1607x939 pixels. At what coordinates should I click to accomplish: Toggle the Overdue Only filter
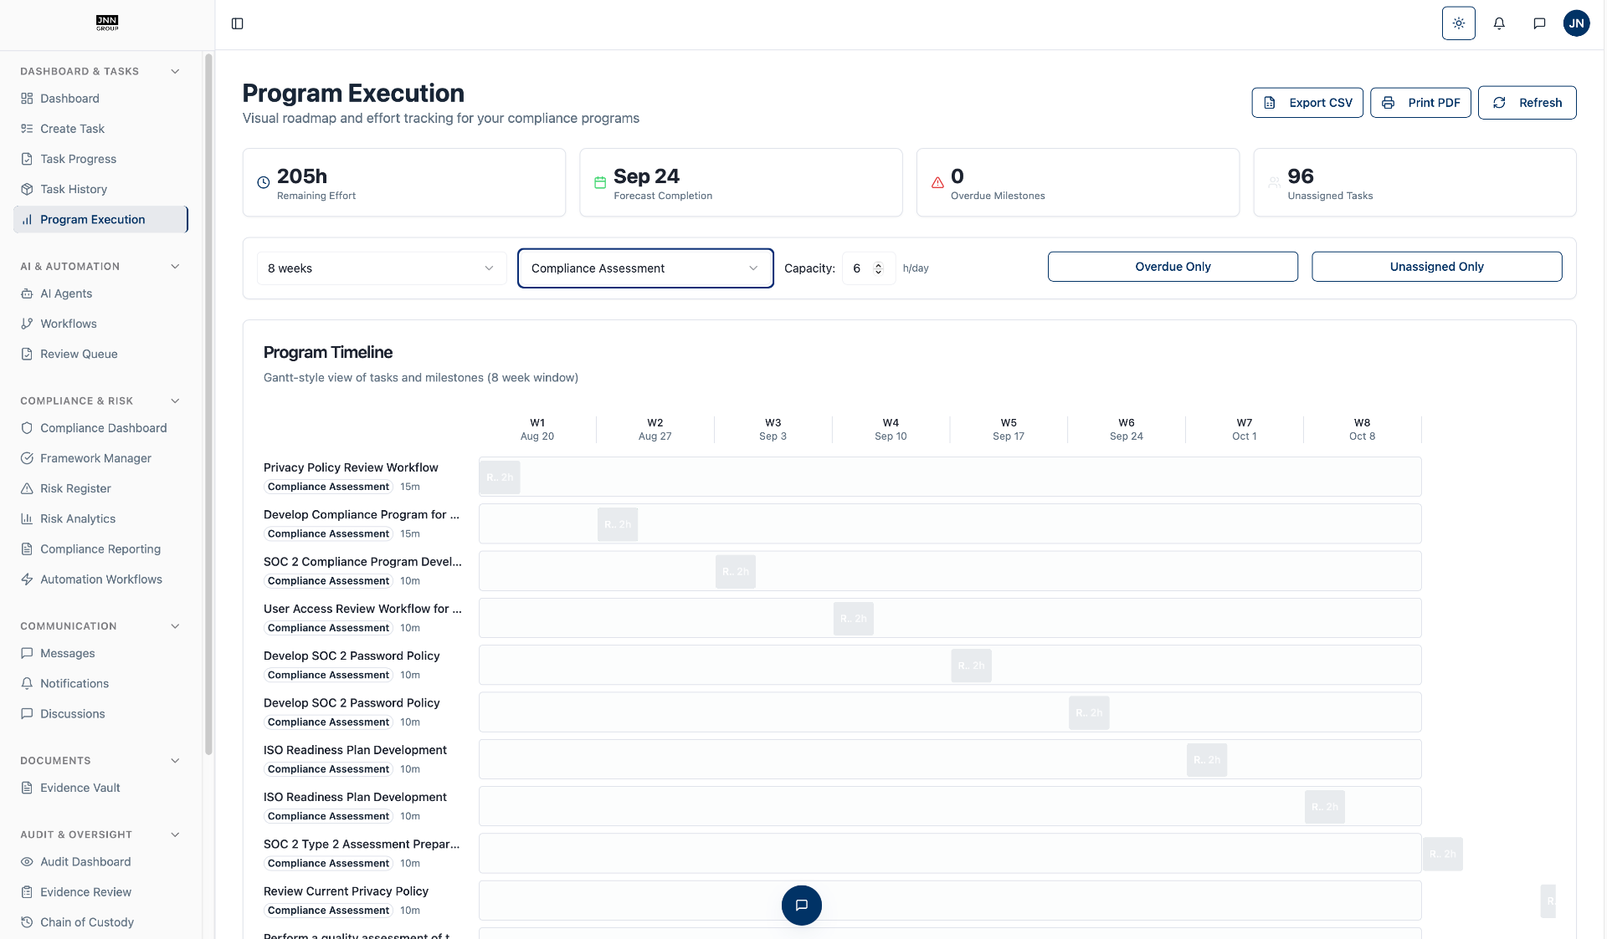click(x=1173, y=267)
